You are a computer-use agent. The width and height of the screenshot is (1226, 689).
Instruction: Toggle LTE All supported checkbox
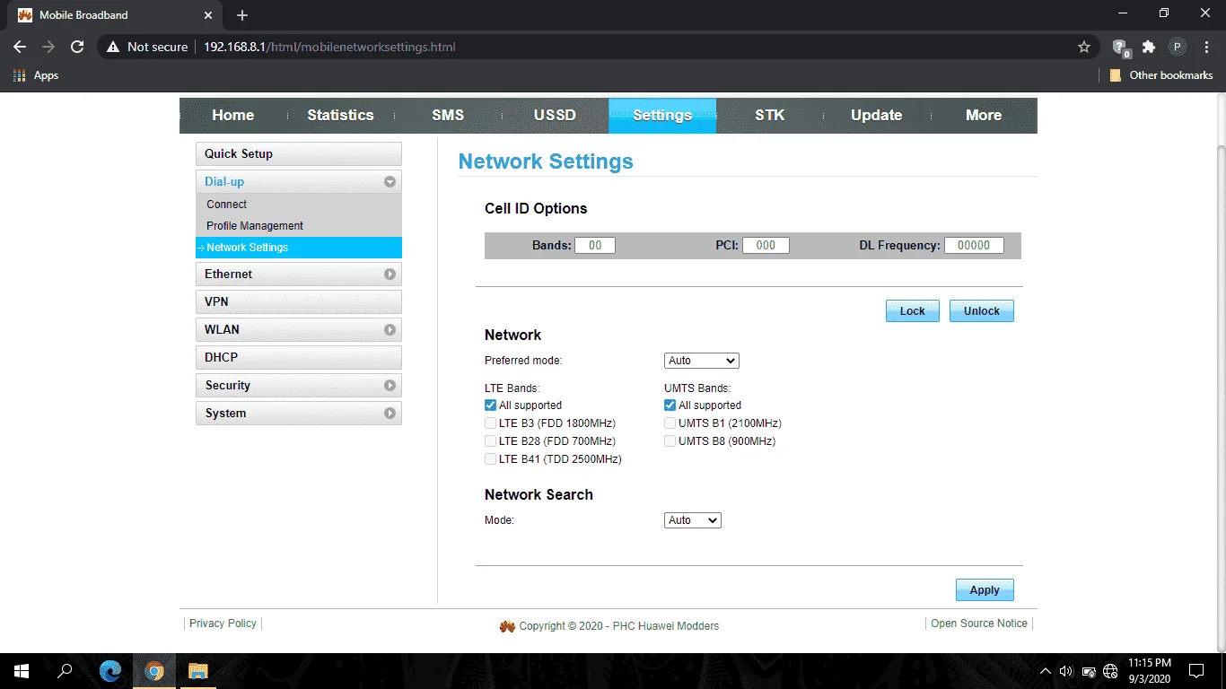coord(490,406)
